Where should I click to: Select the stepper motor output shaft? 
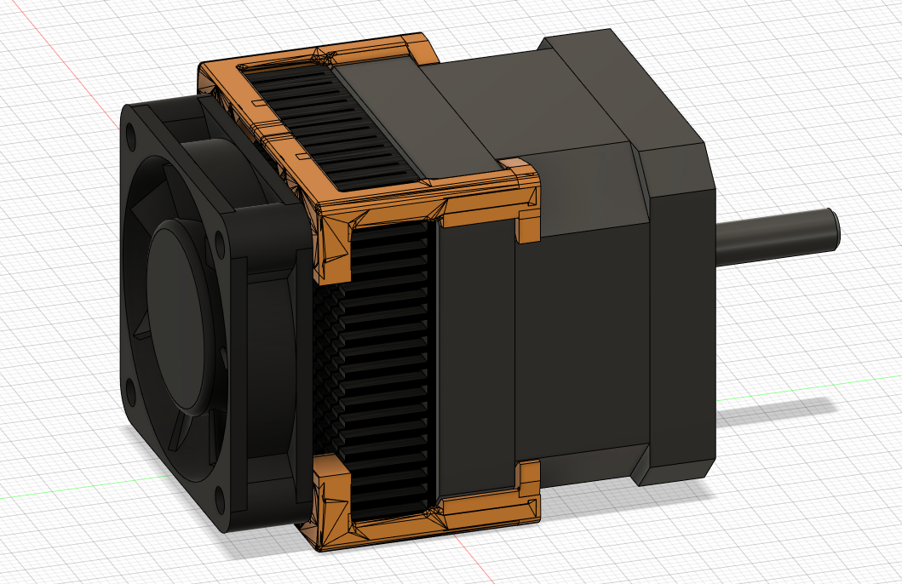tap(777, 236)
